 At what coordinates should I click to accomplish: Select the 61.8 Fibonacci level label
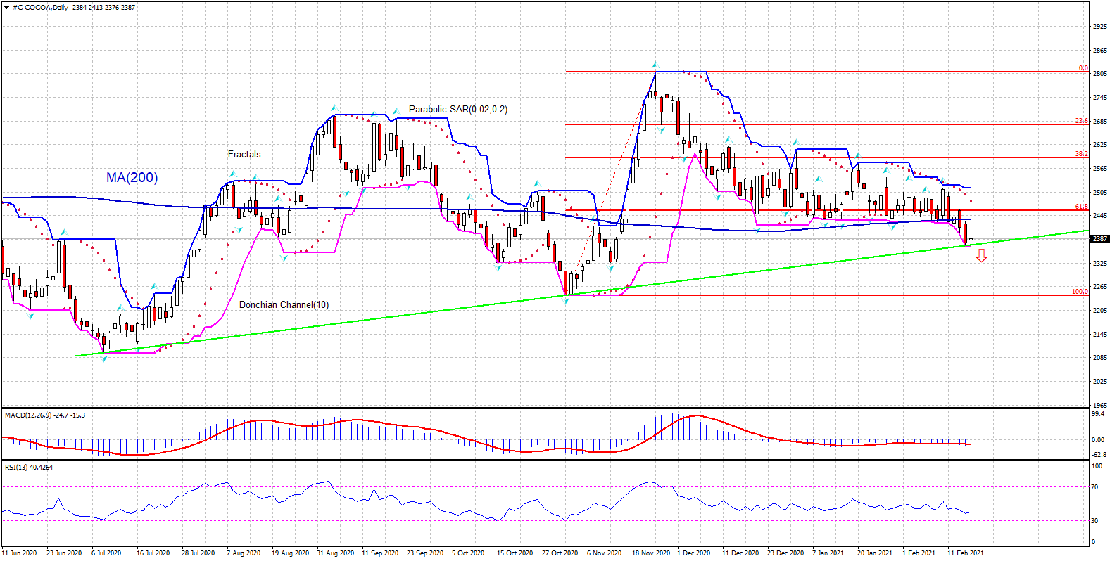tap(1081, 207)
